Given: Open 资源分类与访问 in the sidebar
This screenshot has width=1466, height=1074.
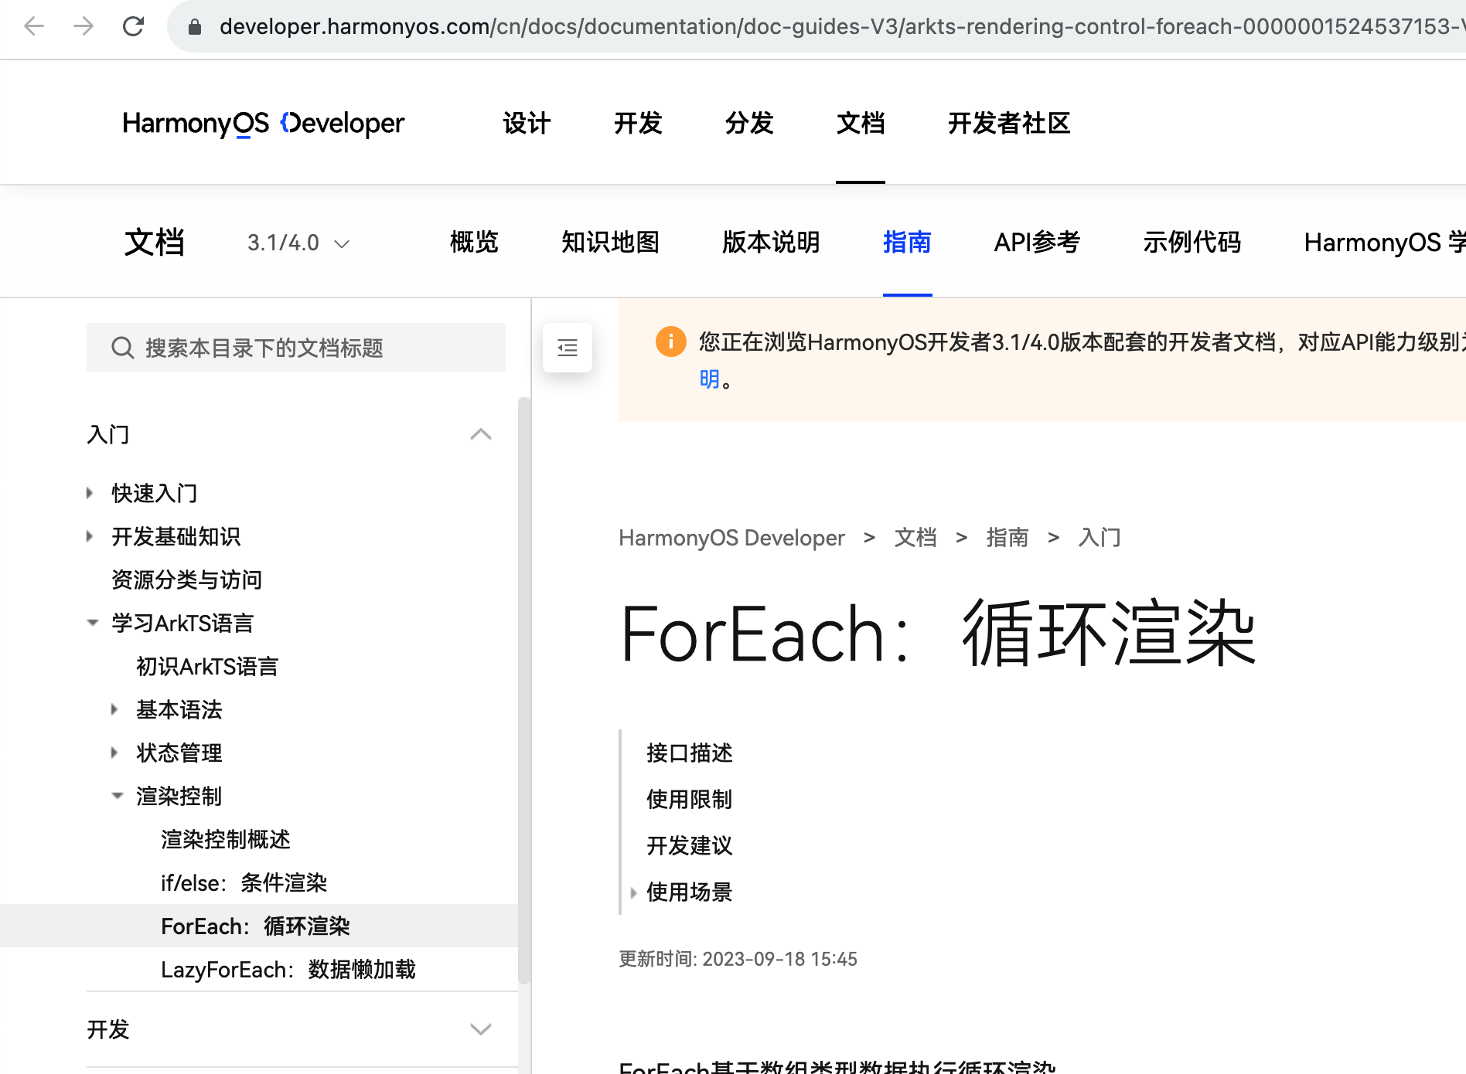Looking at the screenshot, I should point(186,579).
